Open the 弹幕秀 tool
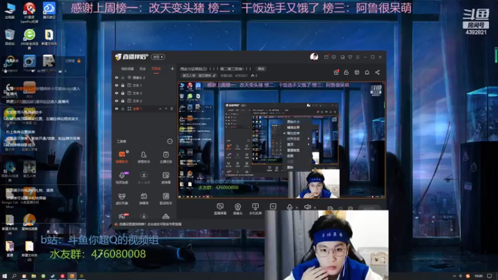This screenshot has width=498, height=280. click(x=144, y=198)
